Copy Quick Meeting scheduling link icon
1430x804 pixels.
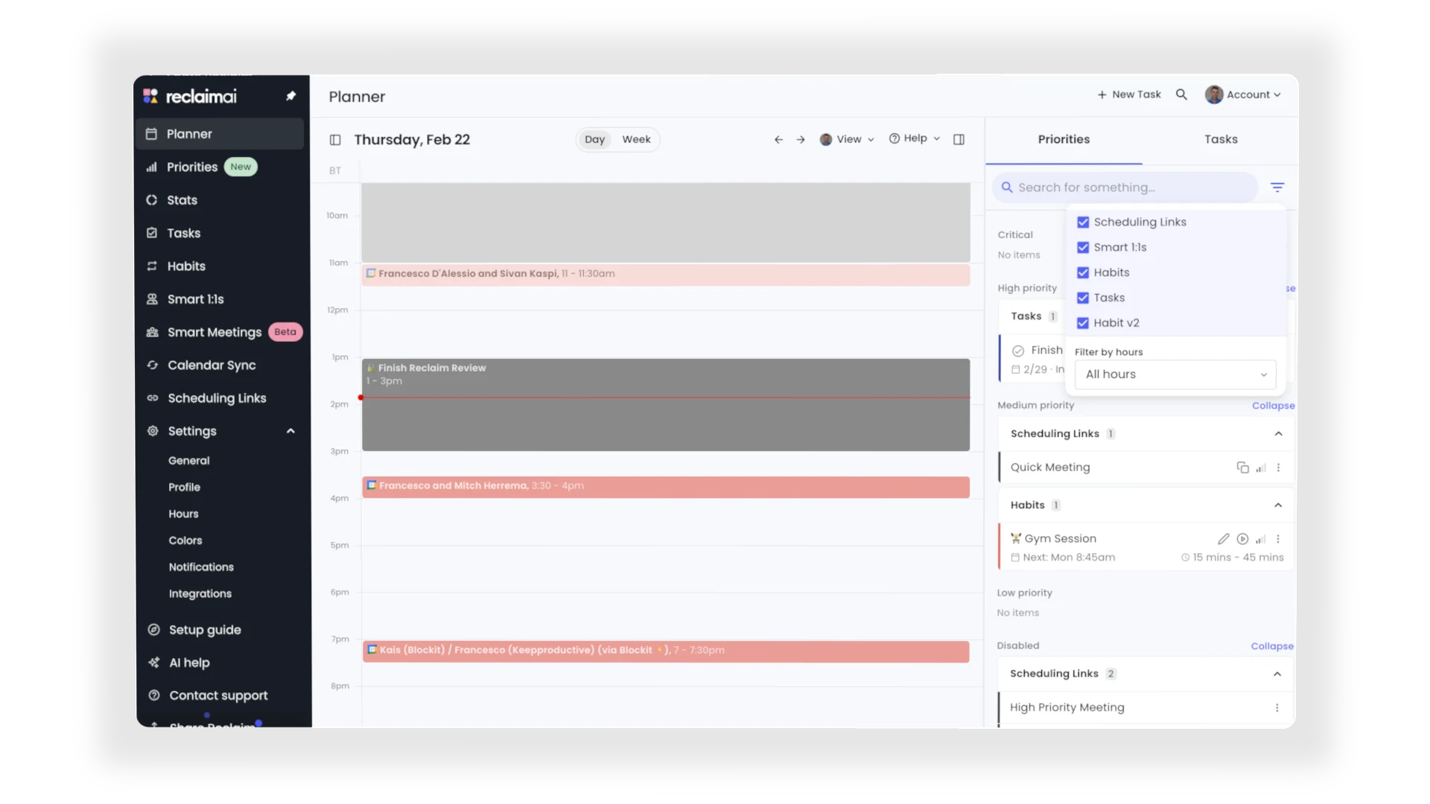1242,468
